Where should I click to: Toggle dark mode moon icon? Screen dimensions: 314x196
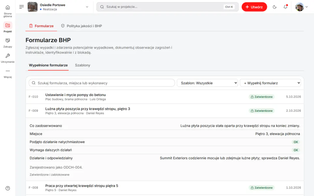tap(274, 7)
